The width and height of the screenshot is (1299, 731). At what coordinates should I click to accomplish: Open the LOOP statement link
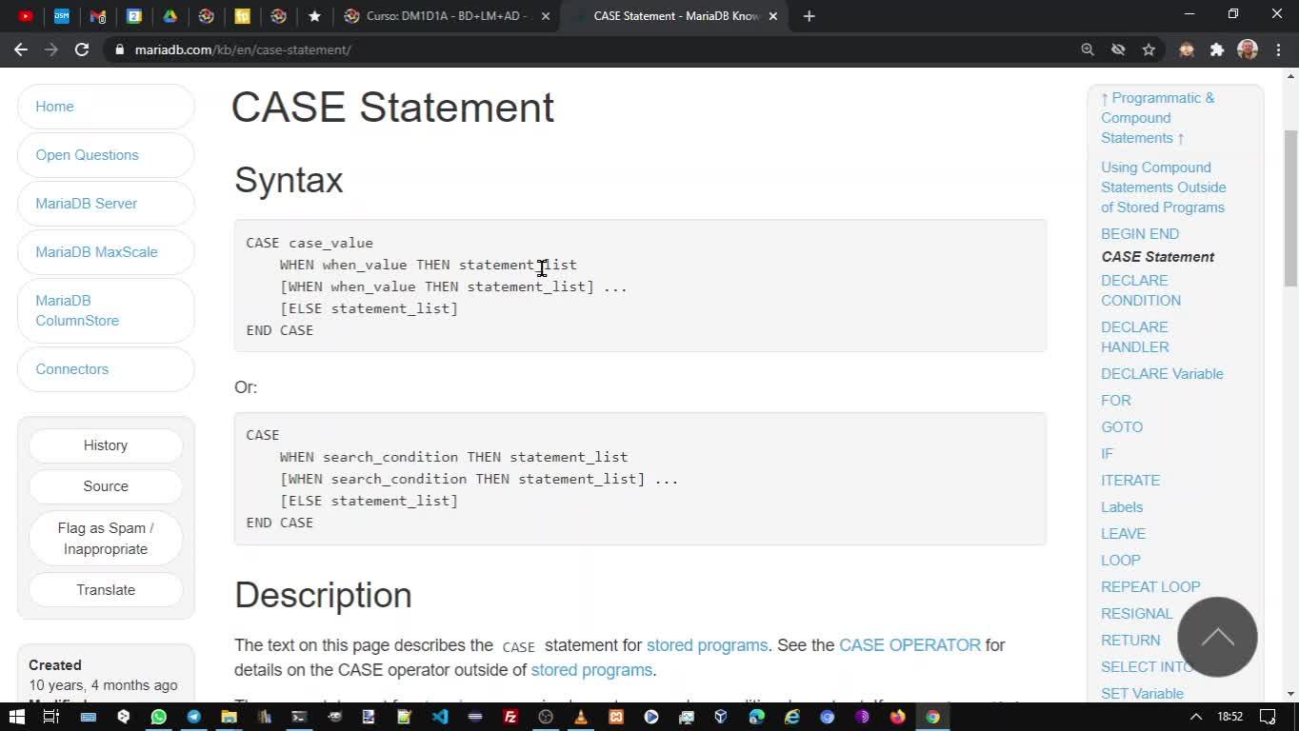(x=1121, y=561)
